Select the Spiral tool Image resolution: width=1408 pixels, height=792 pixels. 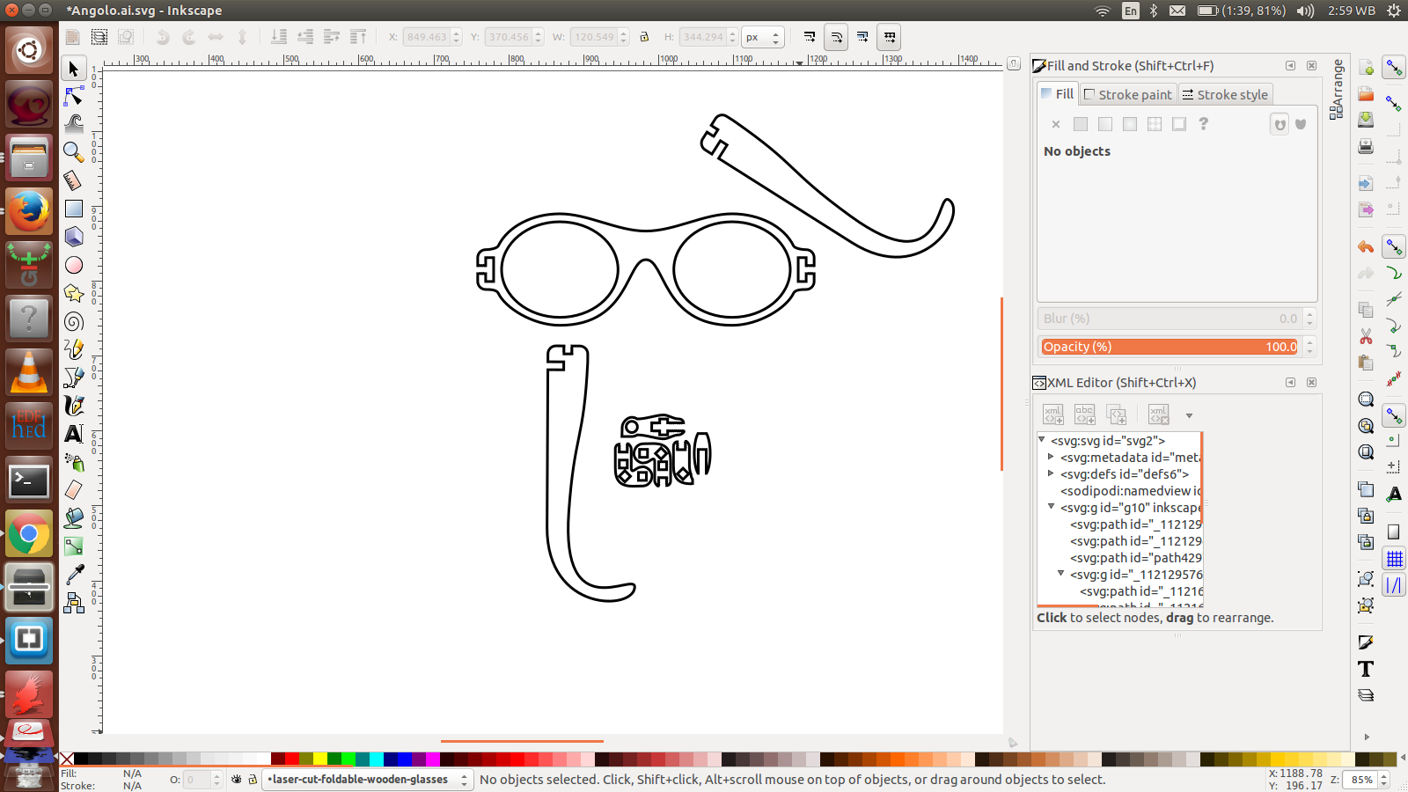pos(74,321)
